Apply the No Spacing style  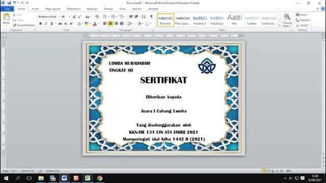coord(182,20)
